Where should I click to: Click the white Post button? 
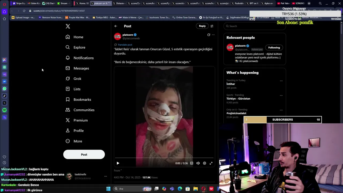84,154
